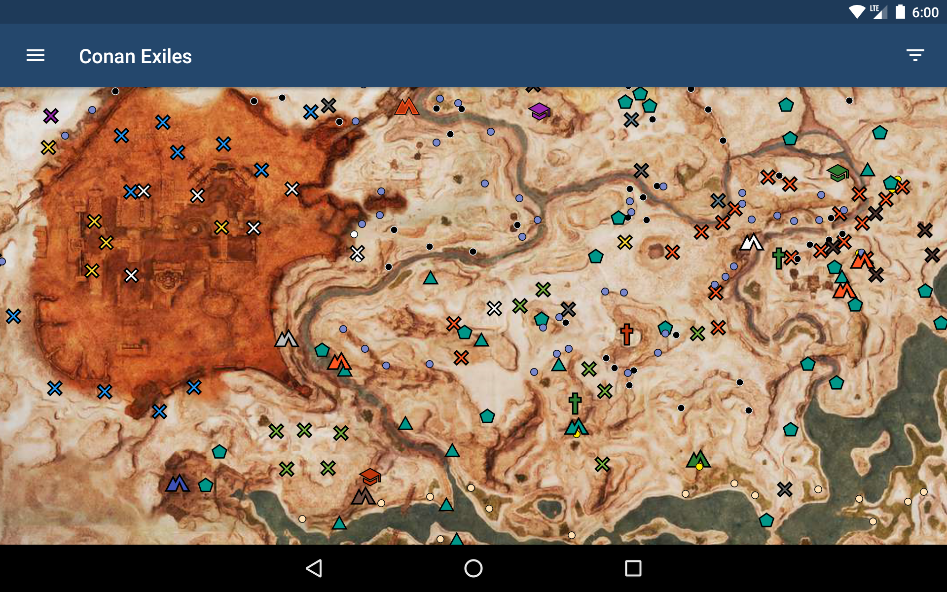Tap gray X marker among cream coastal dots
This screenshot has height=592, width=947.
[785, 489]
